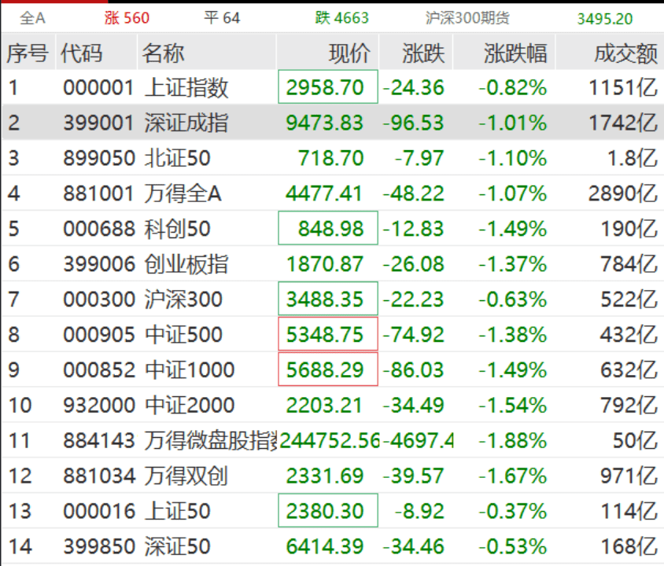The width and height of the screenshot is (664, 566).
Task: Open the 上证指数 row
Action: pyautogui.click(x=186, y=88)
